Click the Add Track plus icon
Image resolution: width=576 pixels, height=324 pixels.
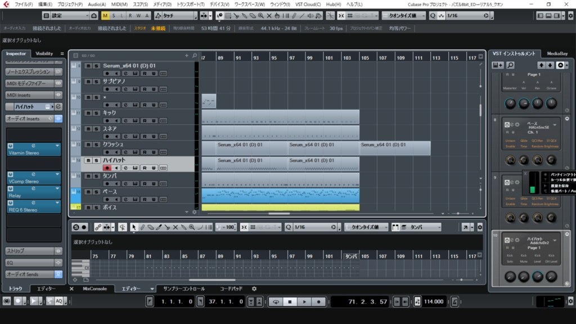click(187, 56)
